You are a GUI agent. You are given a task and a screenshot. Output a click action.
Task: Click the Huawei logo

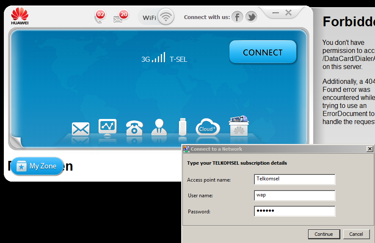[x=19, y=16]
